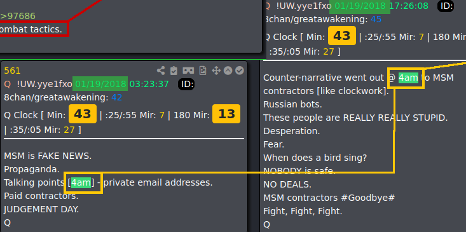This screenshot has height=232, width=466.
Task: Click the share icon on post 561
Action: click(x=161, y=71)
